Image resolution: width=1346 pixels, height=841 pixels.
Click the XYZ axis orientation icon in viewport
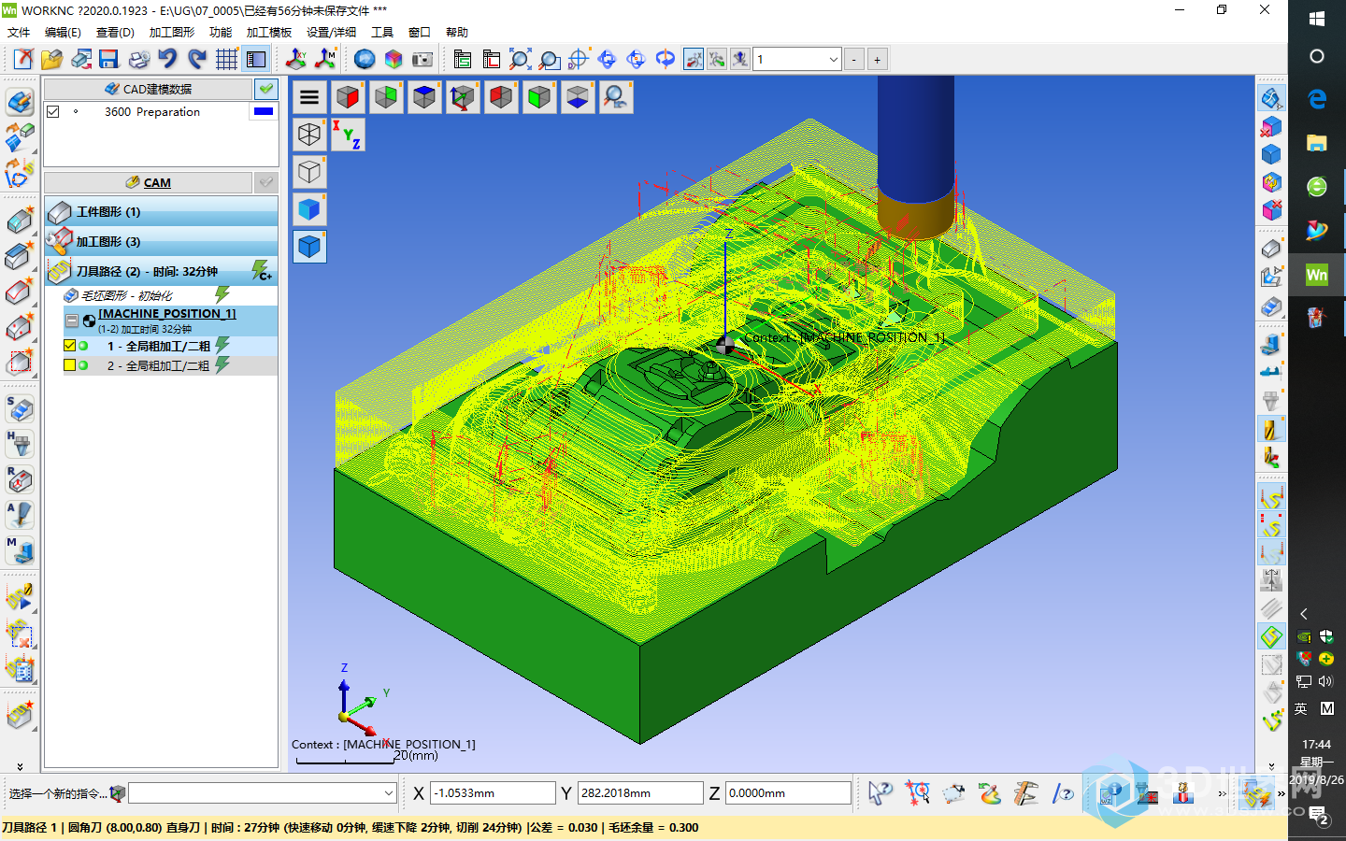347,135
